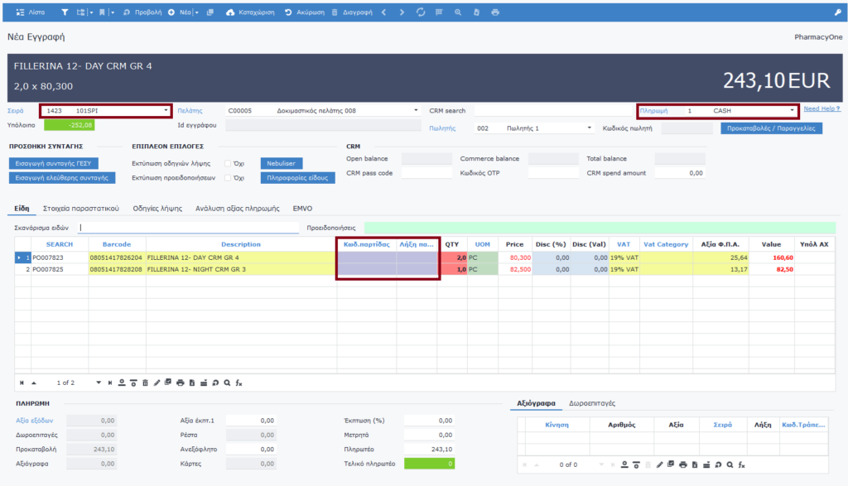Expand the Σειρά series dropdown
848x486 pixels.
click(166, 110)
